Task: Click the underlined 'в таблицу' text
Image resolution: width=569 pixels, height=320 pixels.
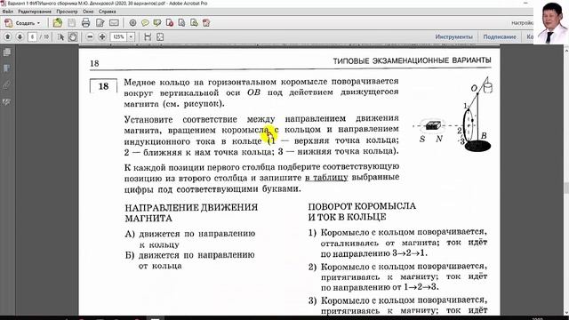Action: point(326,178)
